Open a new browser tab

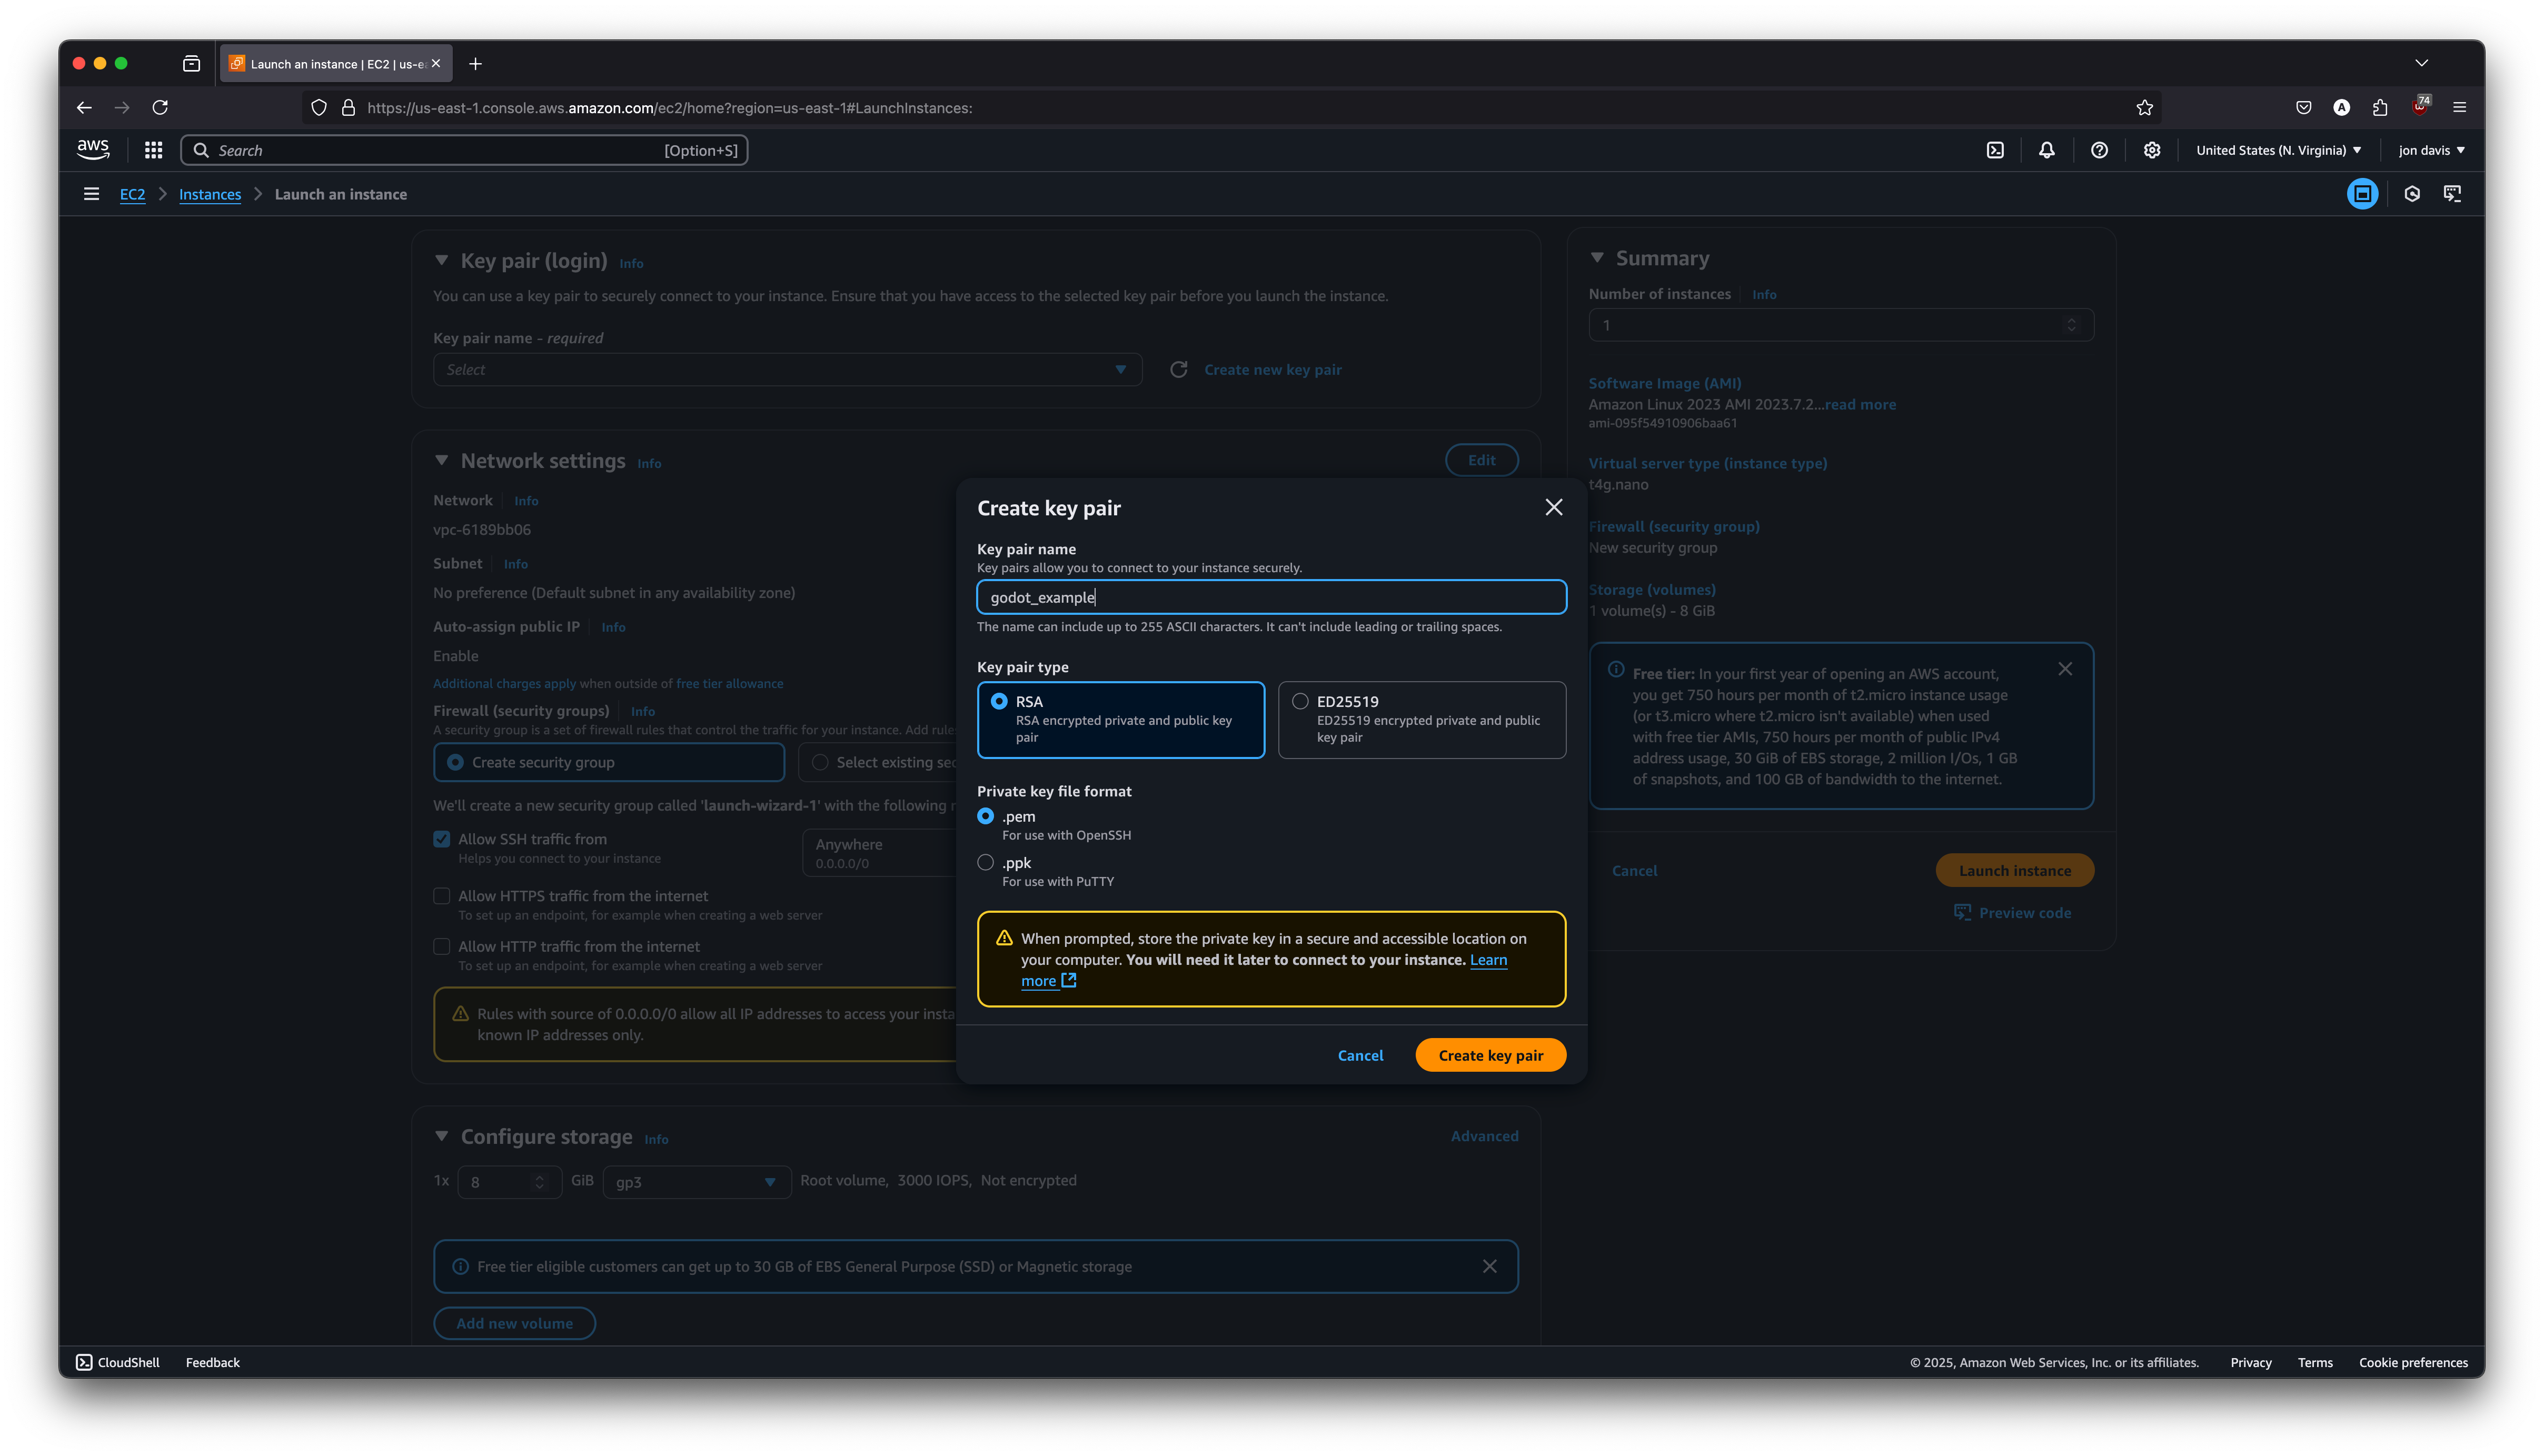pyautogui.click(x=475, y=64)
